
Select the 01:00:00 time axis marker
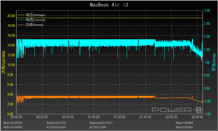(94, 117)
